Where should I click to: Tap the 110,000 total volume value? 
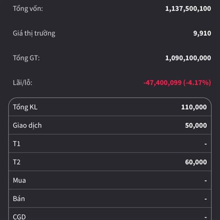pos(194,107)
